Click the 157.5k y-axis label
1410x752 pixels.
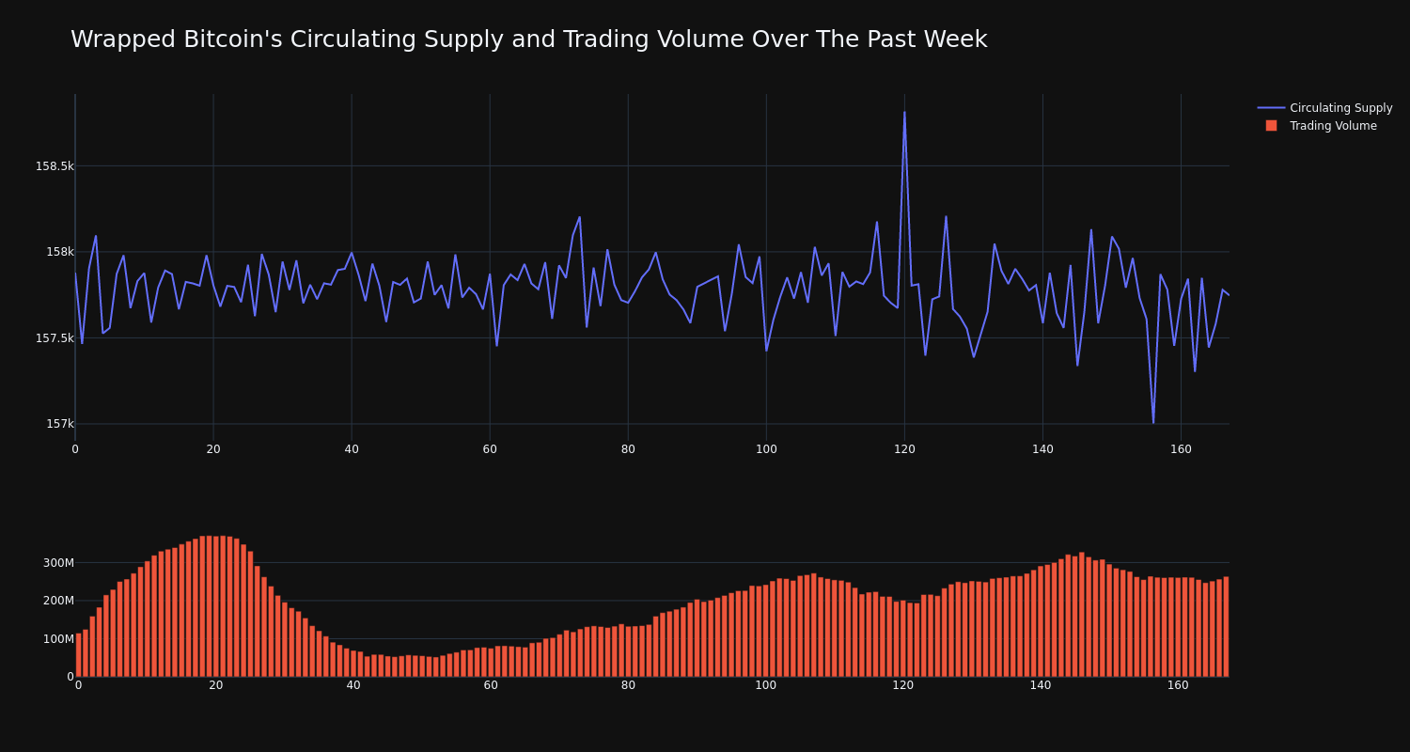55,338
